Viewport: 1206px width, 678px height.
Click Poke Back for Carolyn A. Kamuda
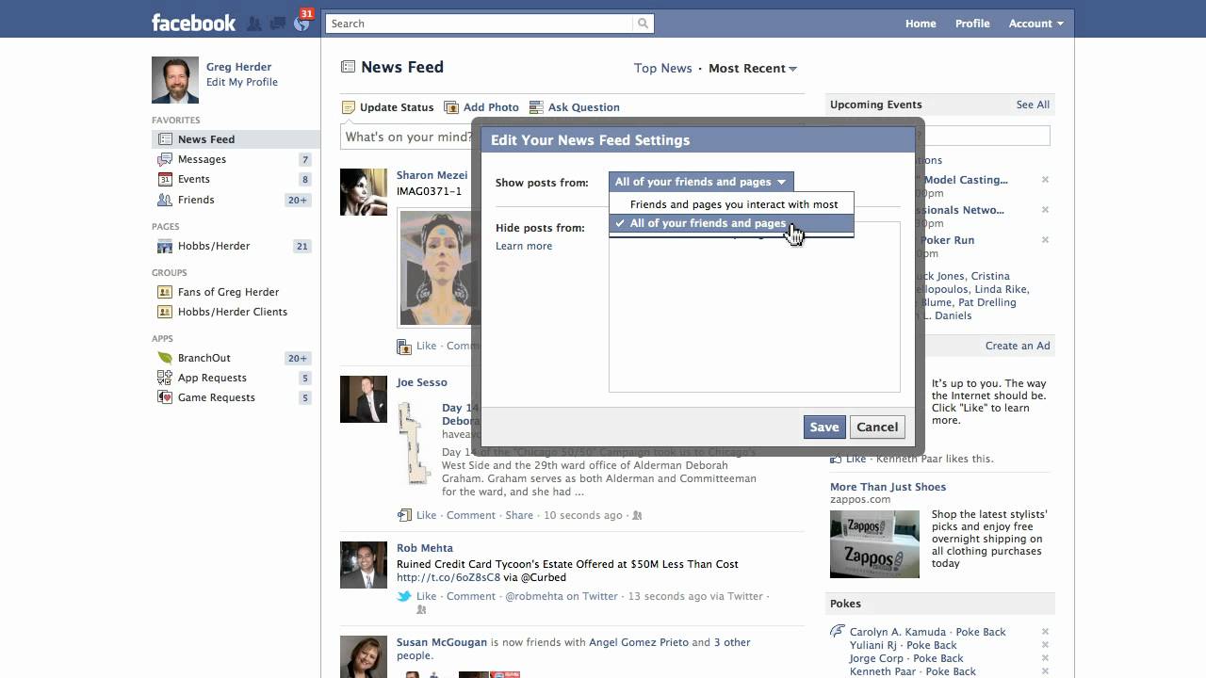pos(981,632)
